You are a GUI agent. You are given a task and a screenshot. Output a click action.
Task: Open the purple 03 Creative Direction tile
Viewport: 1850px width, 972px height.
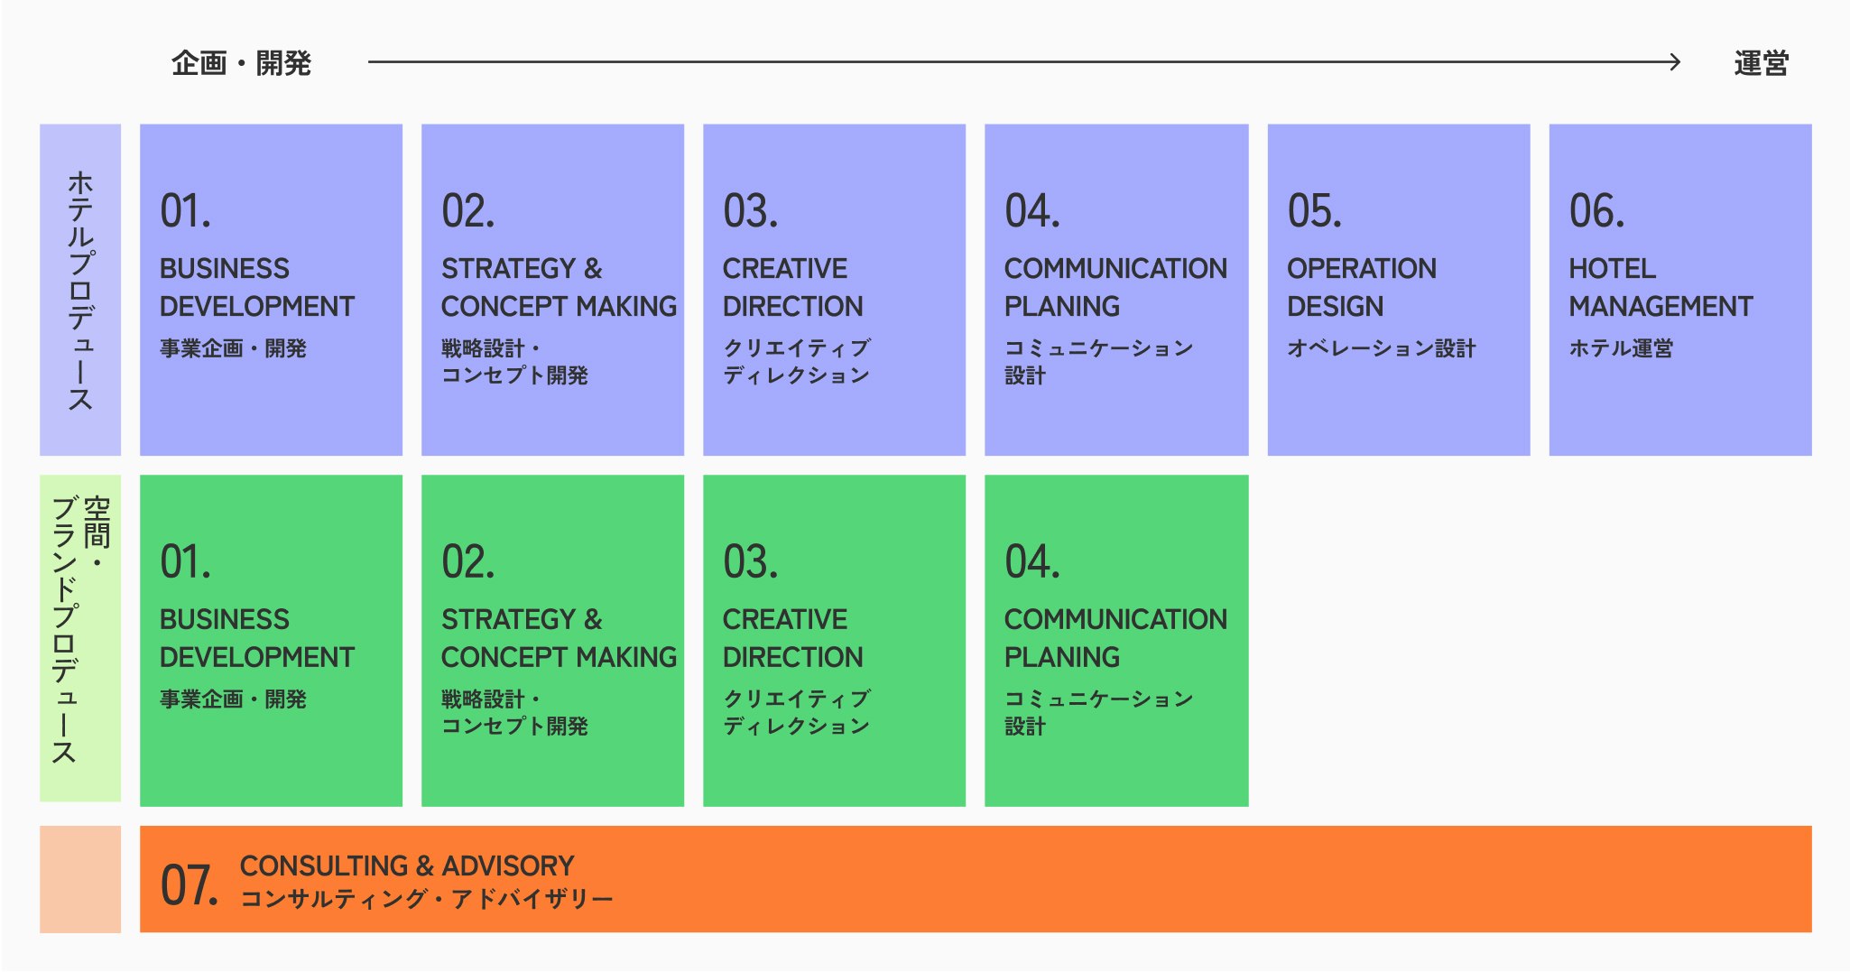pyautogui.click(x=834, y=289)
